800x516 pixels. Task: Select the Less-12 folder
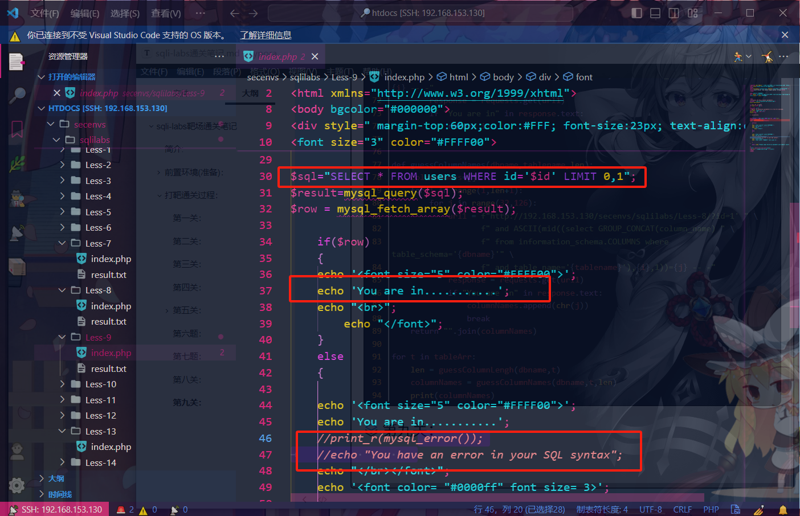click(100, 416)
